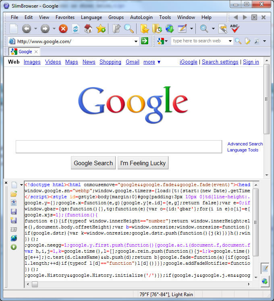Open the Images link
274x301 pixels.
click(32, 62)
